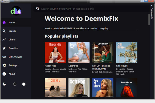Screen dimensions: 155x103
Task: Open the Settings menu label
Action: (13, 65)
